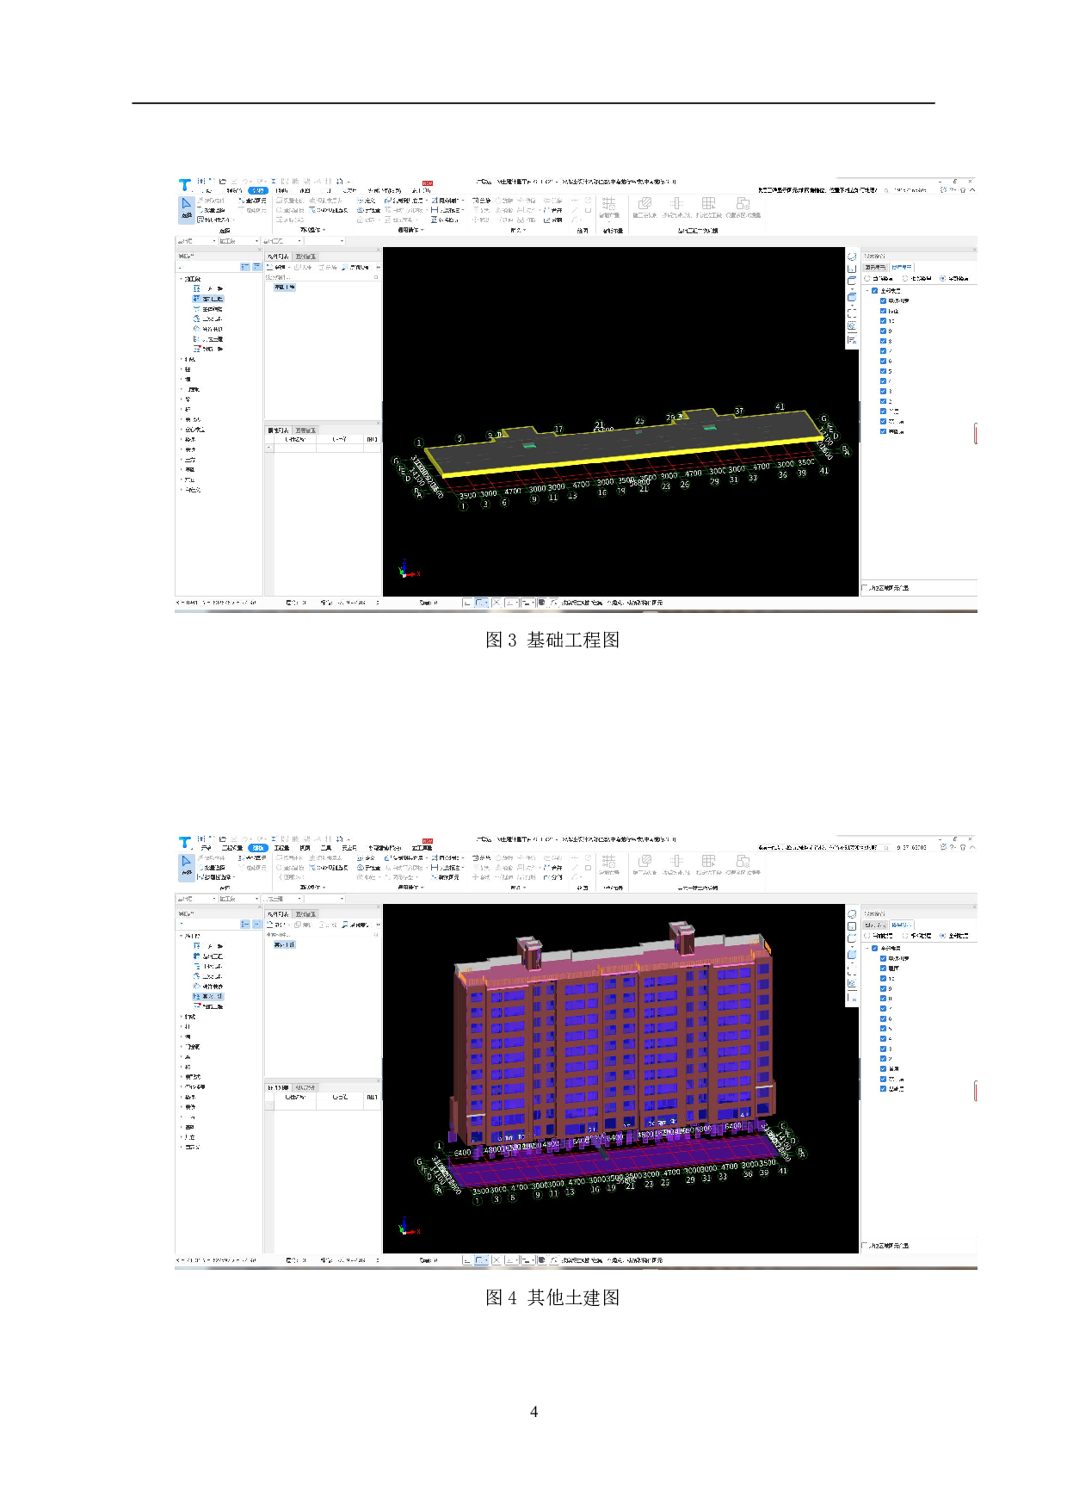
Task: Click the table-grid icon in Figure 3 ribbon
Action: click(708, 203)
